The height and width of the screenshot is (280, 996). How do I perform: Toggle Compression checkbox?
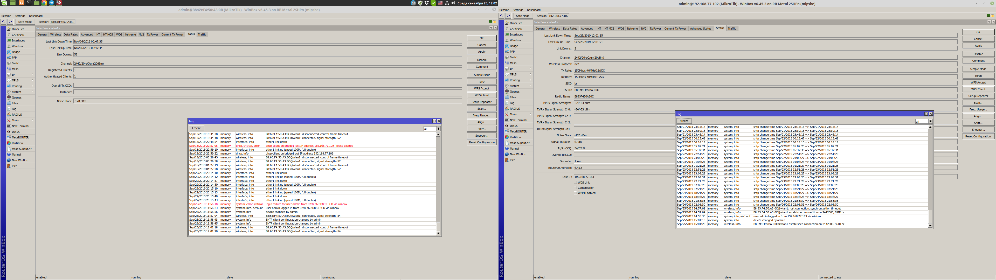point(575,187)
